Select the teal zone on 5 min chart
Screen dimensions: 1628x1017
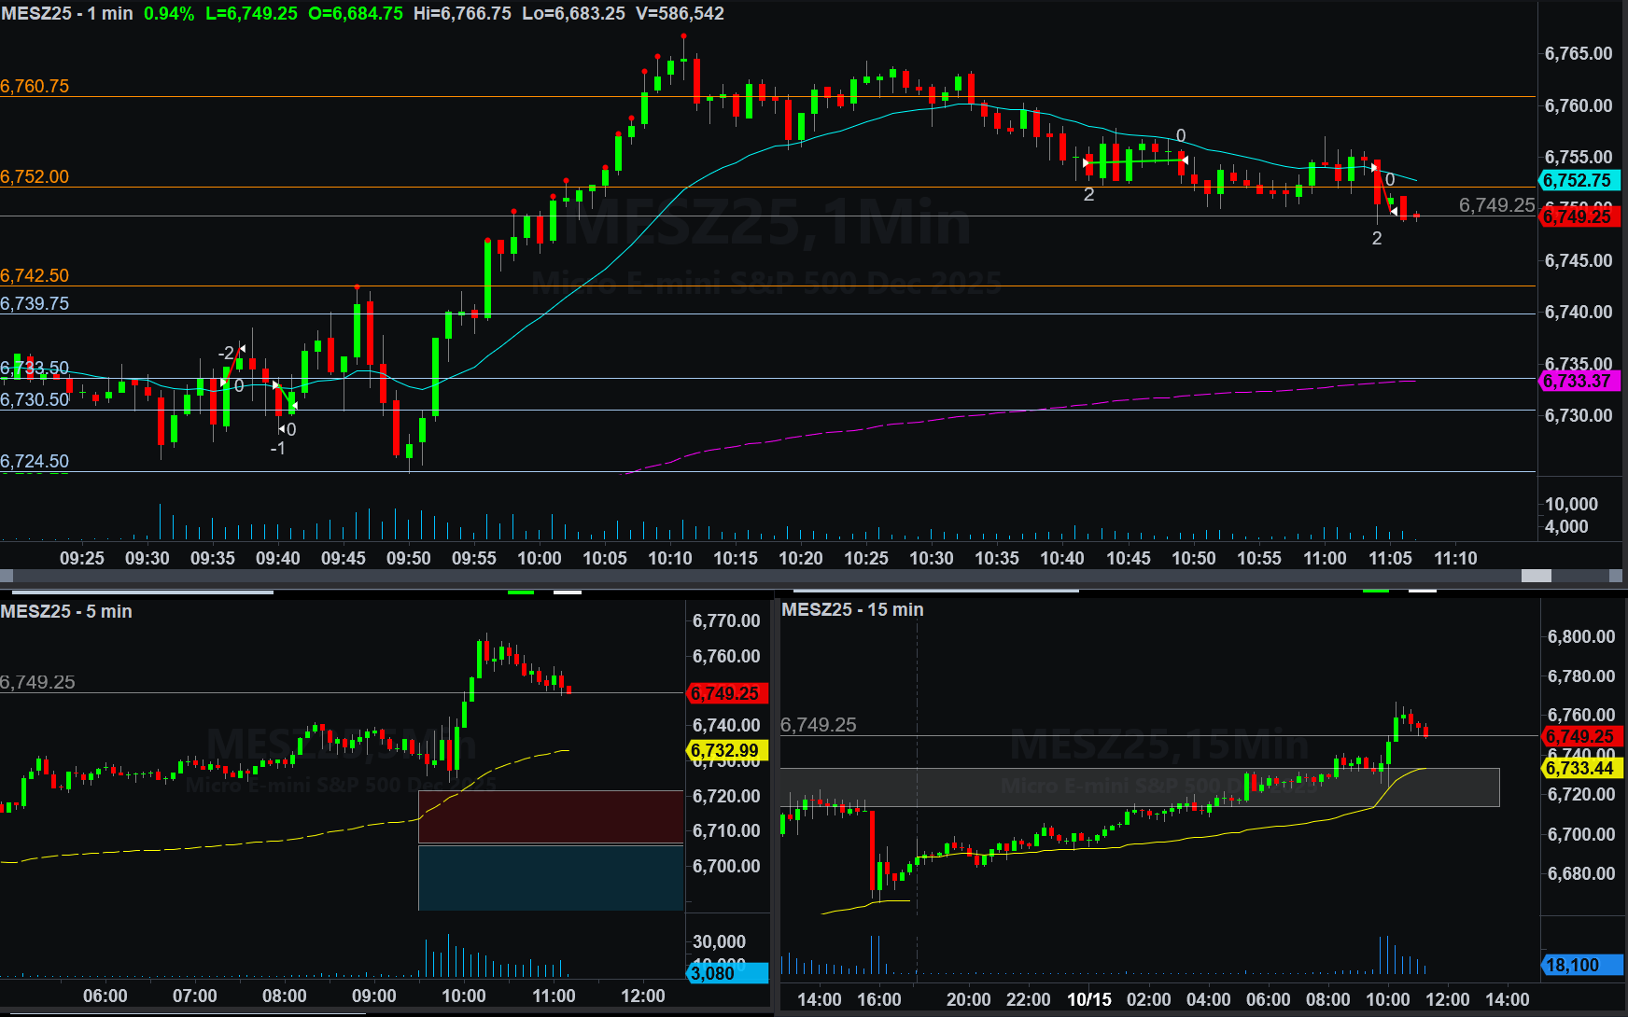click(x=551, y=877)
